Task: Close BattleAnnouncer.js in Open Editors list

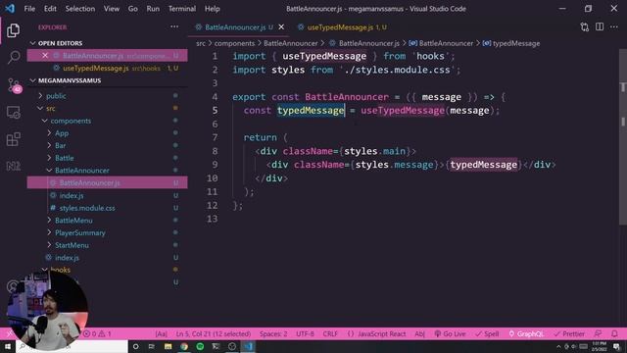Action: point(45,56)
